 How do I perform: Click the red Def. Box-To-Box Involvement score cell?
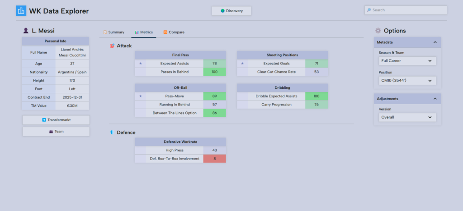click(214, 159)
